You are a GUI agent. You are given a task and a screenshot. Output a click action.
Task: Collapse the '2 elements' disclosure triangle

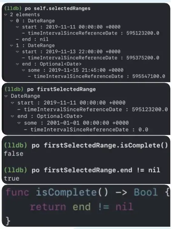tap(6, 15)
